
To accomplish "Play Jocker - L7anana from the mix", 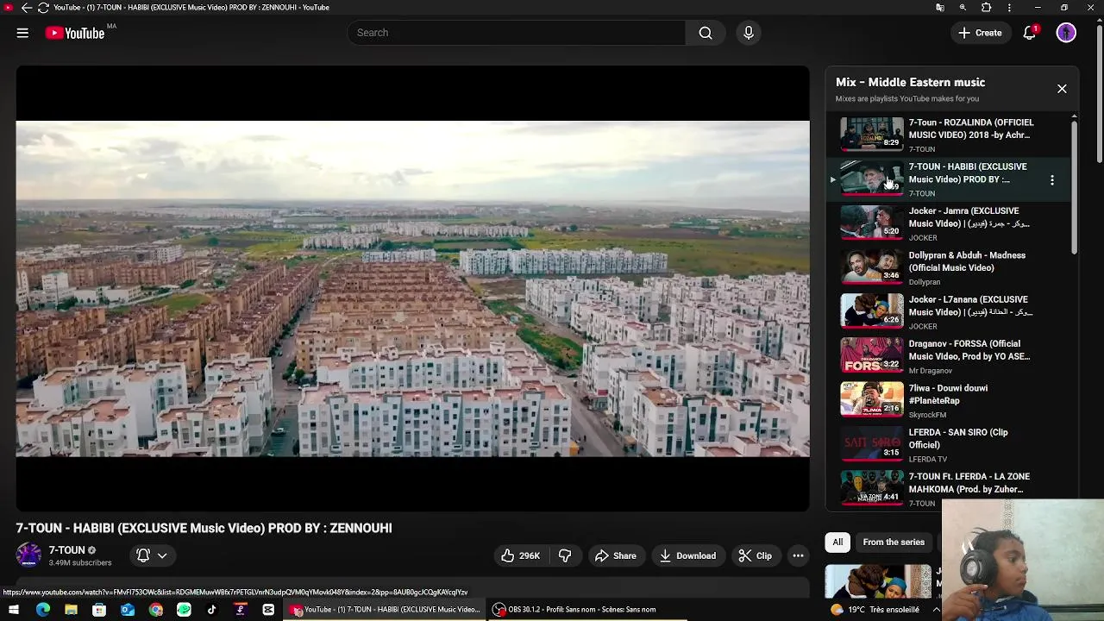I will 947,312.
